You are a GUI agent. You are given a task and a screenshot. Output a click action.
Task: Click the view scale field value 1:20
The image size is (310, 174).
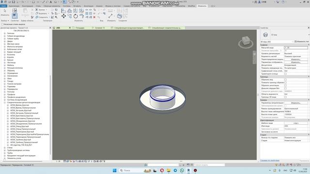pyautogui.click(x=296, y=48)
